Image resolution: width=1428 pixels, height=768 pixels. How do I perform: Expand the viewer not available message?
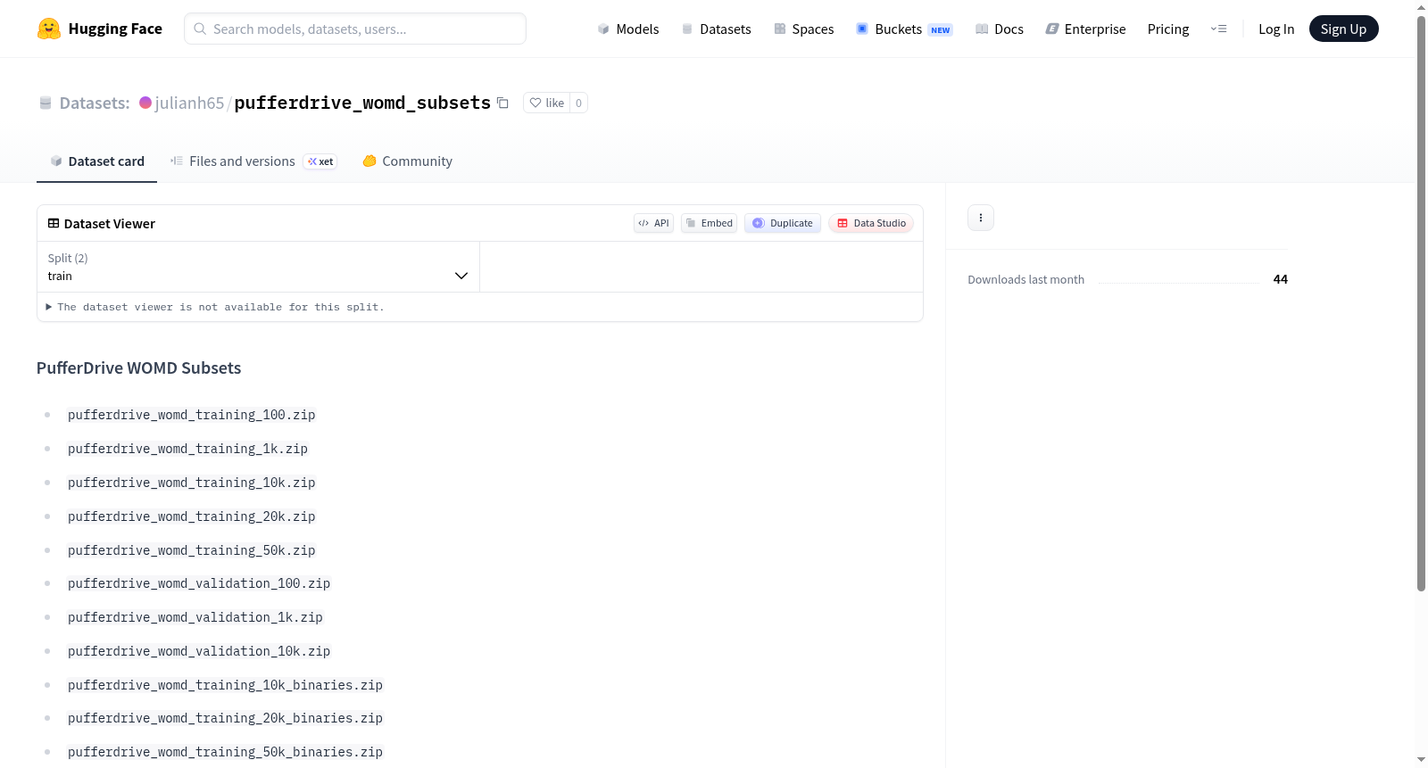pyautogui.click(x=215, y=307)
